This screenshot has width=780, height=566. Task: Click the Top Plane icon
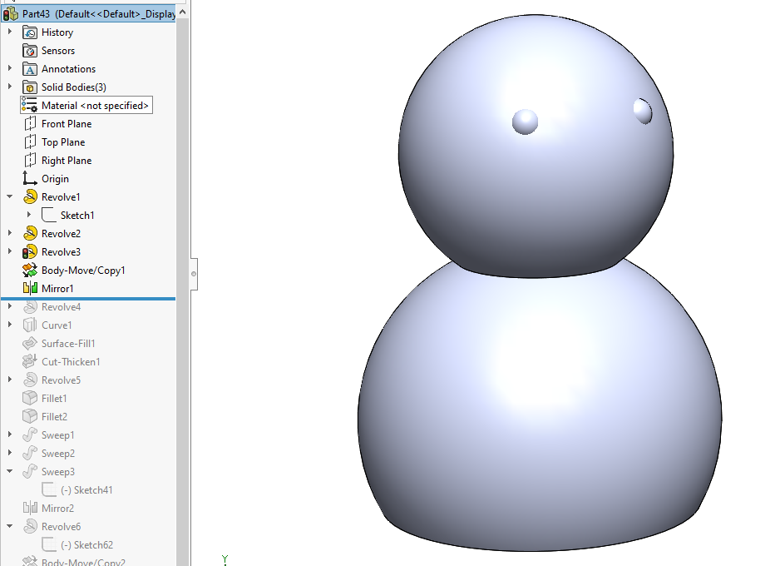[30, 142]
